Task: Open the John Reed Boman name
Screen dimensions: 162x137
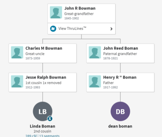Action: tap(121, 48)
